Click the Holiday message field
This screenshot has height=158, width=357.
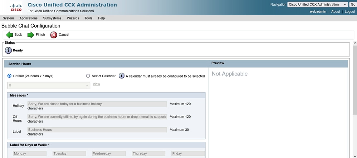(97, 104)
